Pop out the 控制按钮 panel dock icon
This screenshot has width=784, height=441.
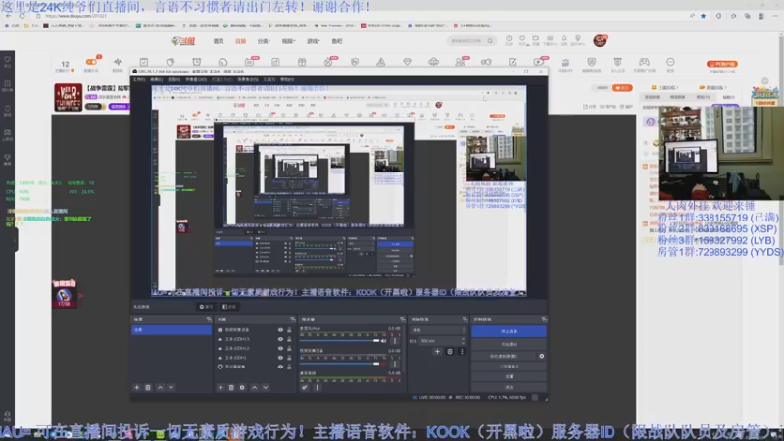545,319
